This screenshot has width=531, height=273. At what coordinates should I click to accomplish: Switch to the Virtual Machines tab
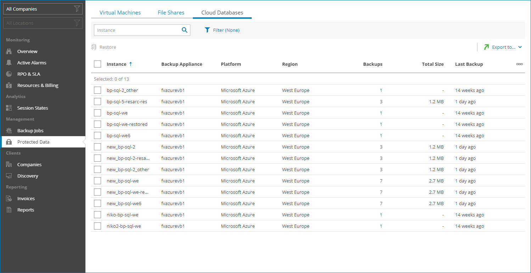tap(120, 13)
